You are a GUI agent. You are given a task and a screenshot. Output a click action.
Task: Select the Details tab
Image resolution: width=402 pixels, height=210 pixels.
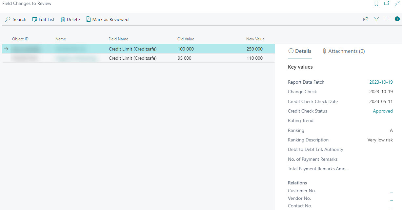[300, 51]
